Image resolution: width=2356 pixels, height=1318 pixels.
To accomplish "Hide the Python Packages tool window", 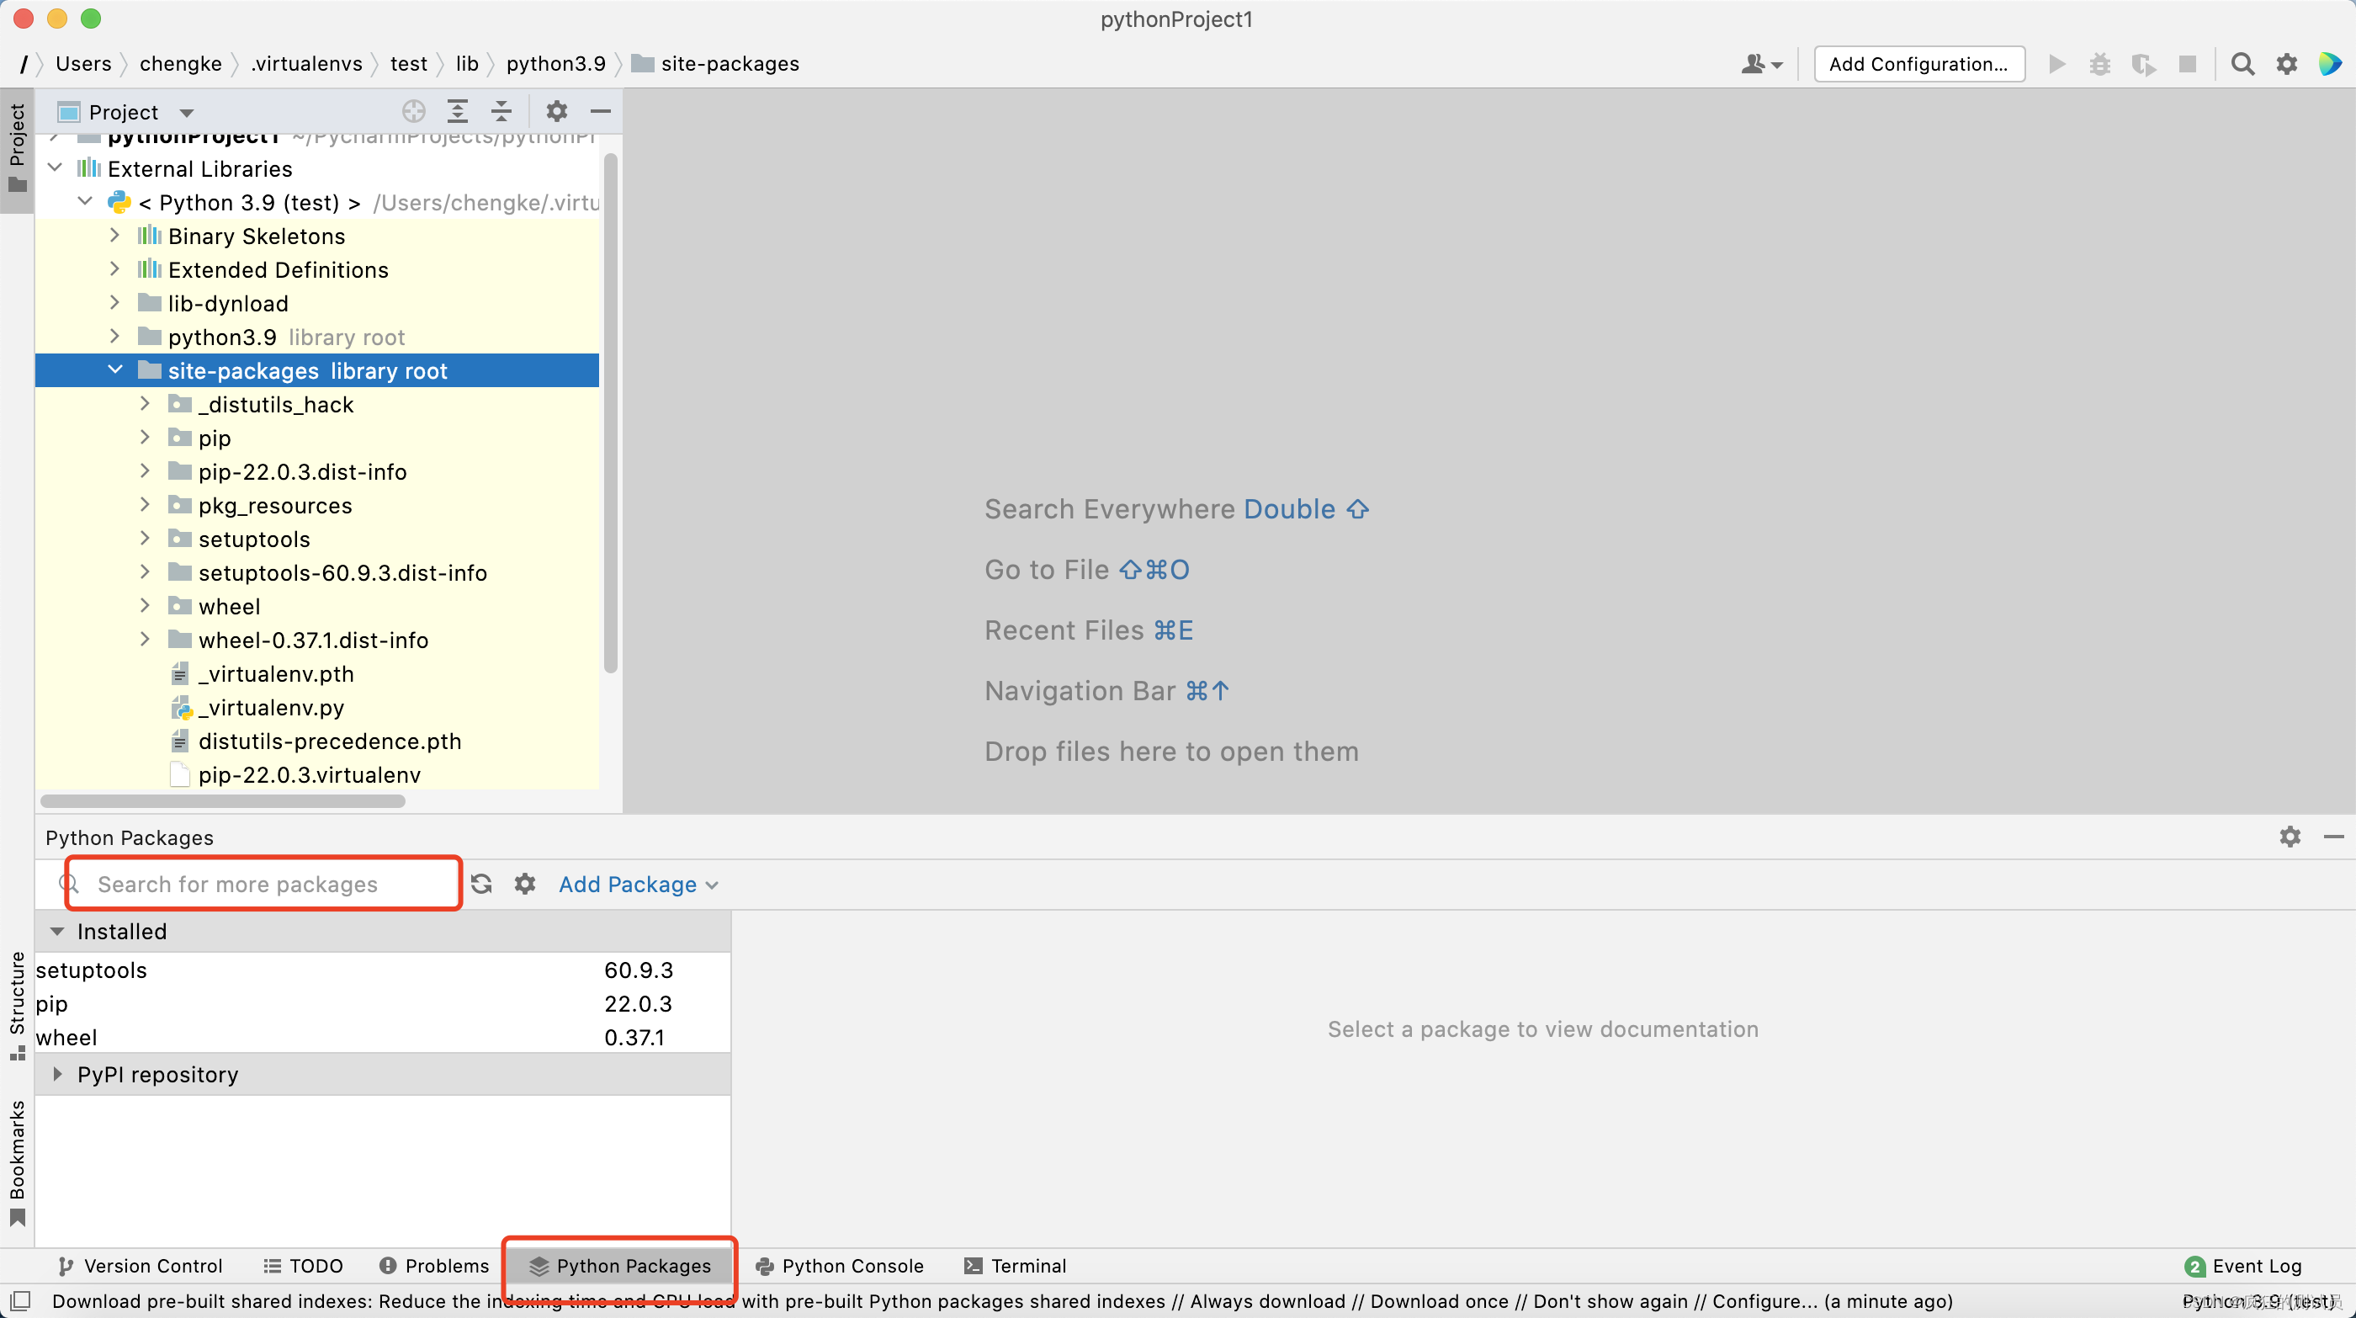I will click(2333, 837).
